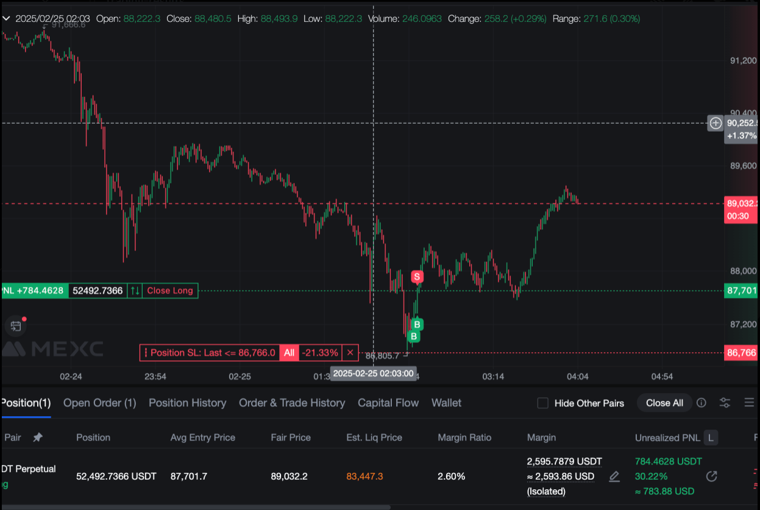760x510 pixels.
Task: Click the reverse position arrows icon
Action: point(135,291)
